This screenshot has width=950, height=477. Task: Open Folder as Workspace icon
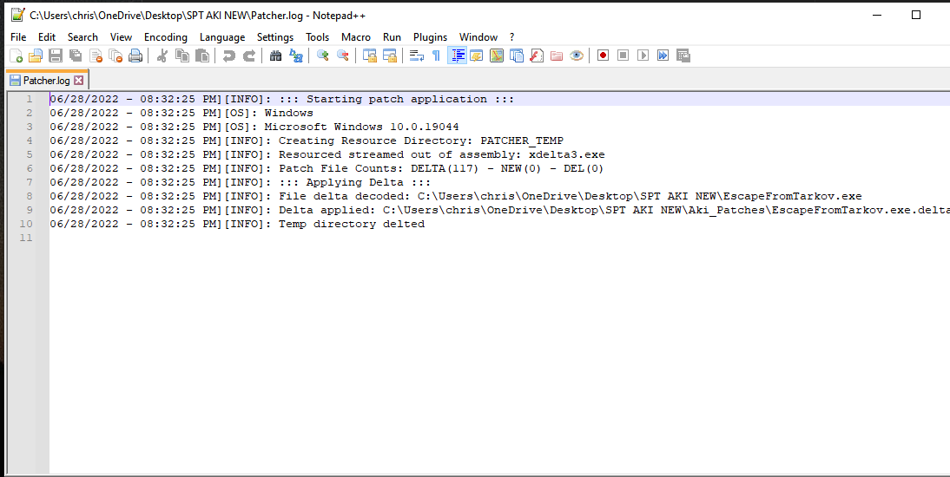(x=557, y=56)
